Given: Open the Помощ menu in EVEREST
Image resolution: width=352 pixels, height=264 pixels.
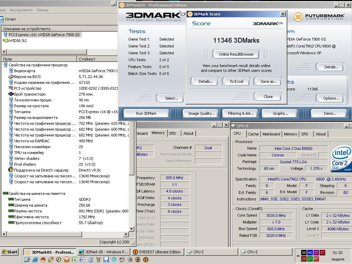Looking at the screenshot, I should coord(42,10).
